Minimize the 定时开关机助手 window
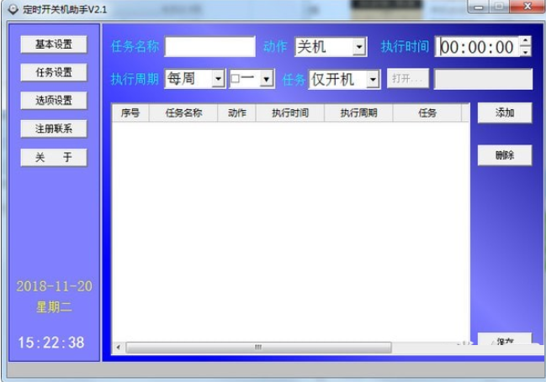This screenshot has height=382, width=546. pos(479,7)
